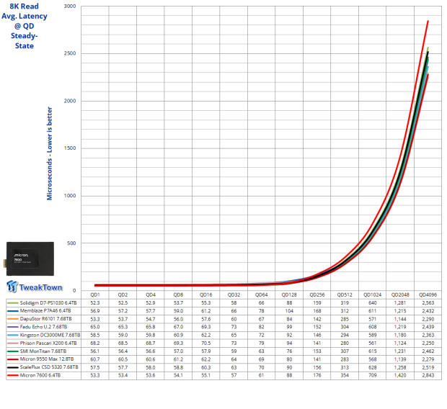Click the QD512 column header
Screen dimensions: 447x409
pyautogui.click(x=345, y=295)
